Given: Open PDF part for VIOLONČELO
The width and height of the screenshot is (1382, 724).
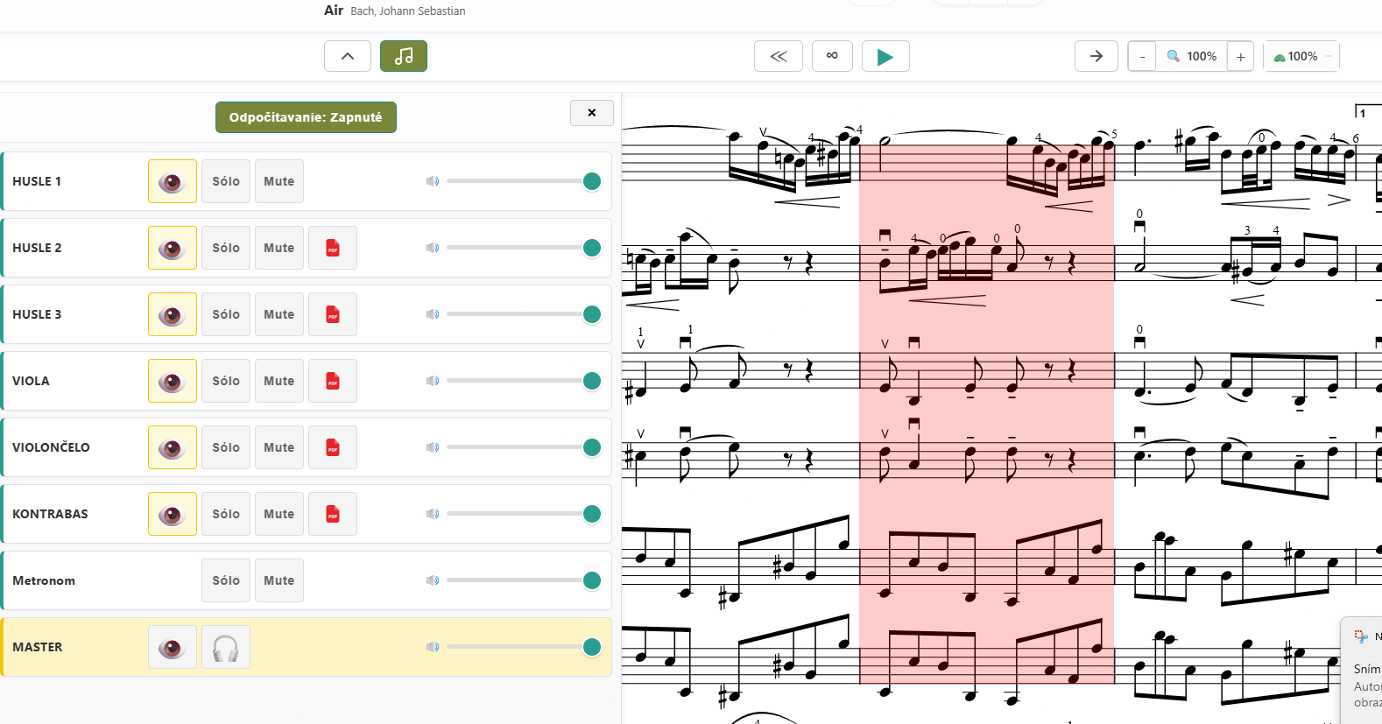Looking at the screenshot, I should tap(333, 447).
